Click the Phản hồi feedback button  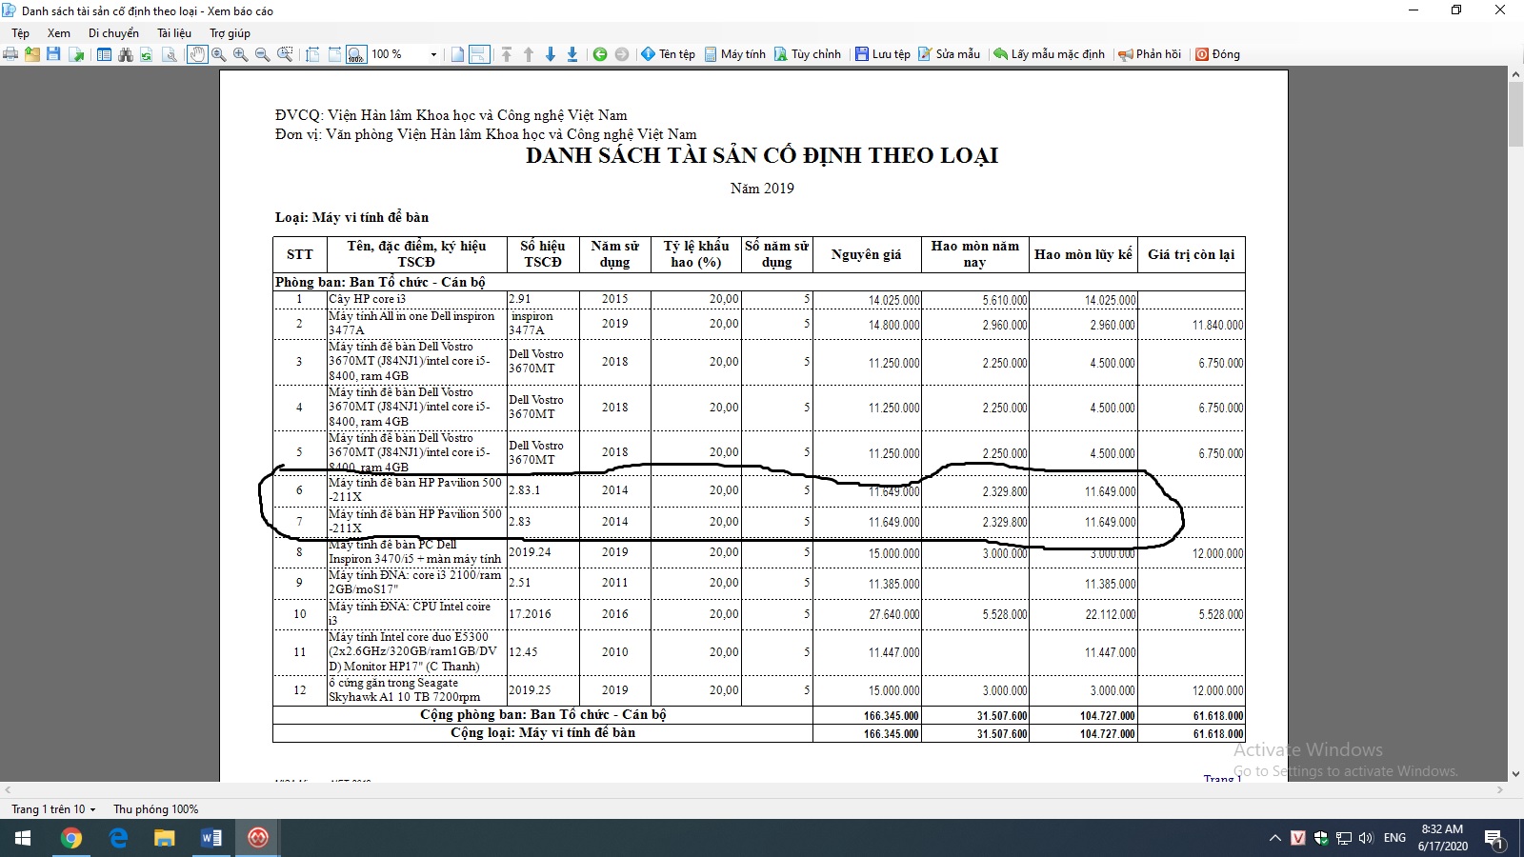click(1150, 54)
